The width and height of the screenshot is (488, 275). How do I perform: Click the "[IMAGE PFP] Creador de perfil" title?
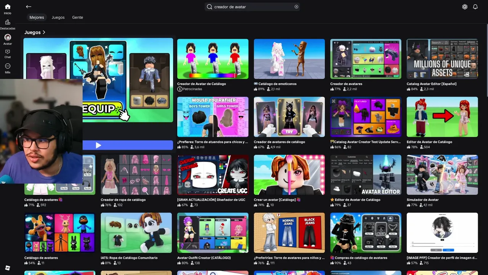pos(442,258)
